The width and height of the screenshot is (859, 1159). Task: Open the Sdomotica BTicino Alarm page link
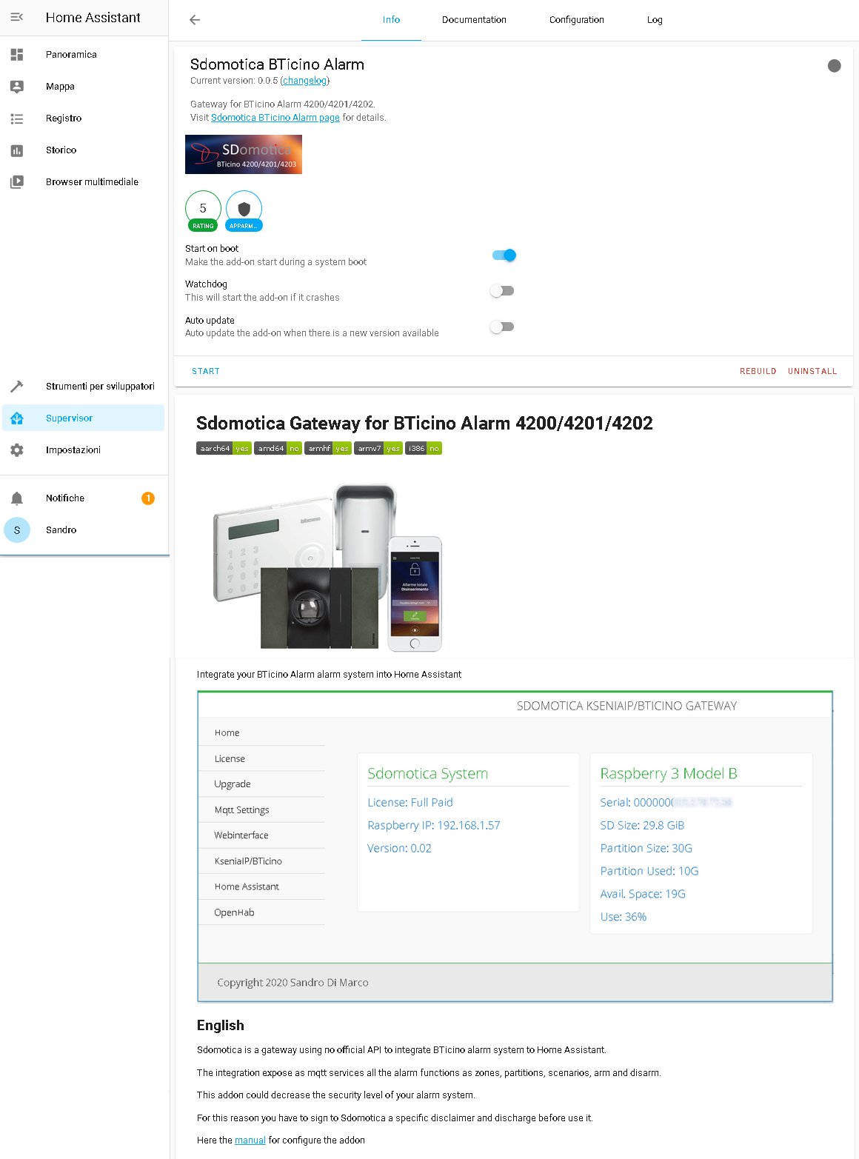pyautogui.click(x=275, y=118)
